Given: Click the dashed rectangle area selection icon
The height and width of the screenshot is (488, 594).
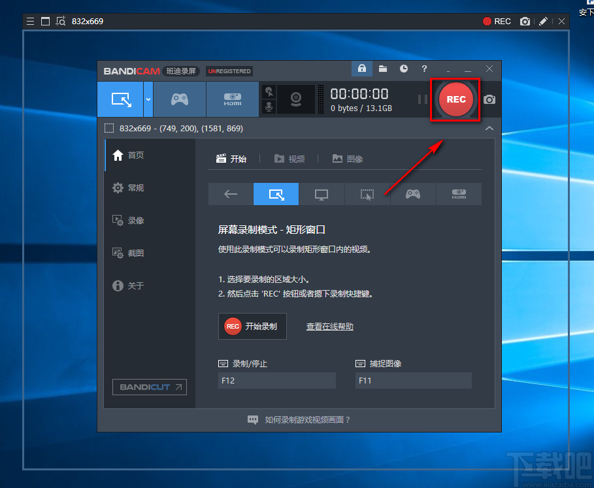Looking at the screenshot, I should click(x=109, y=128).
